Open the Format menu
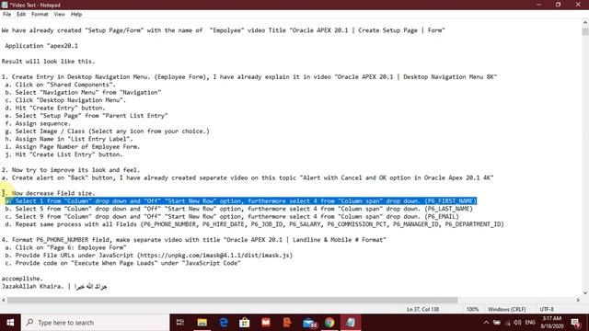 click(x=40, y=15)
